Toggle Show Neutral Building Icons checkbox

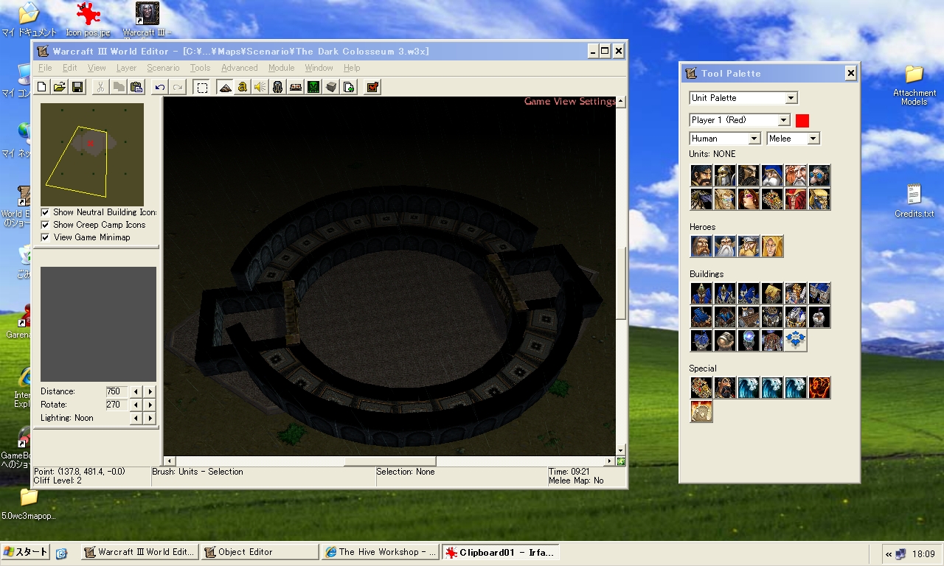tap(45, 212)
